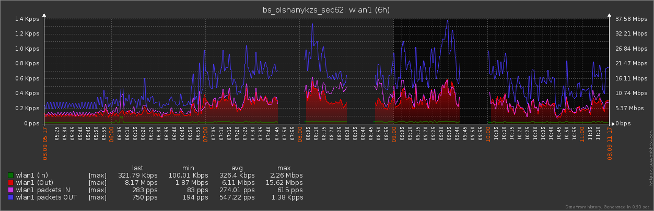Click max value 615 pps
The image size is (654, 211).
(x=290, y=190)
